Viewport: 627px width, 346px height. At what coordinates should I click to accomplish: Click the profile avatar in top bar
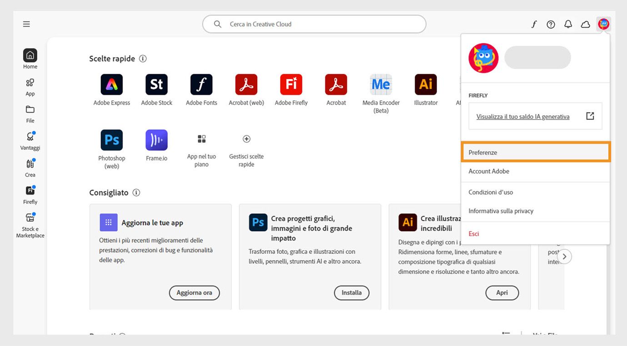[603, 24]
